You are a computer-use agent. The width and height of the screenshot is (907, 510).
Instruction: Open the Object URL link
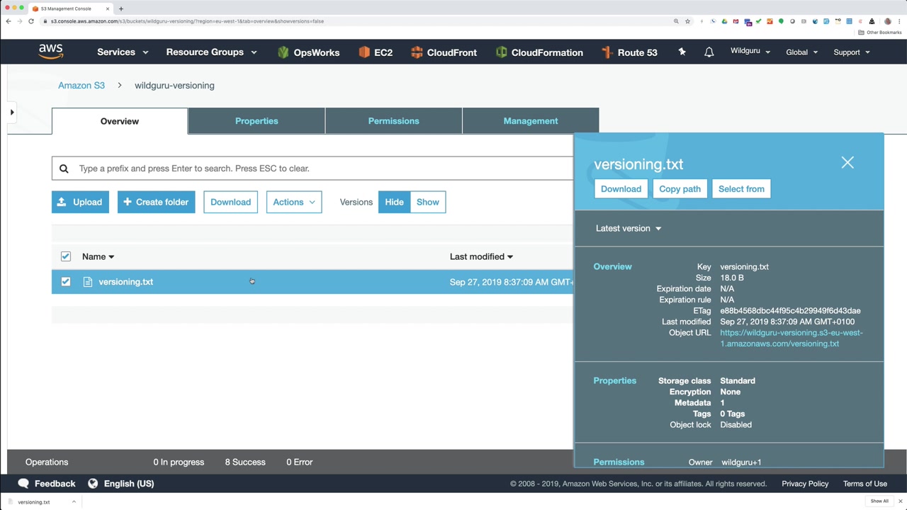click(x=791, y=338)
